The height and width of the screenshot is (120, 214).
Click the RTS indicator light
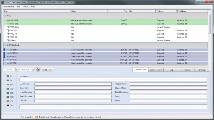(x=8, y=85)
